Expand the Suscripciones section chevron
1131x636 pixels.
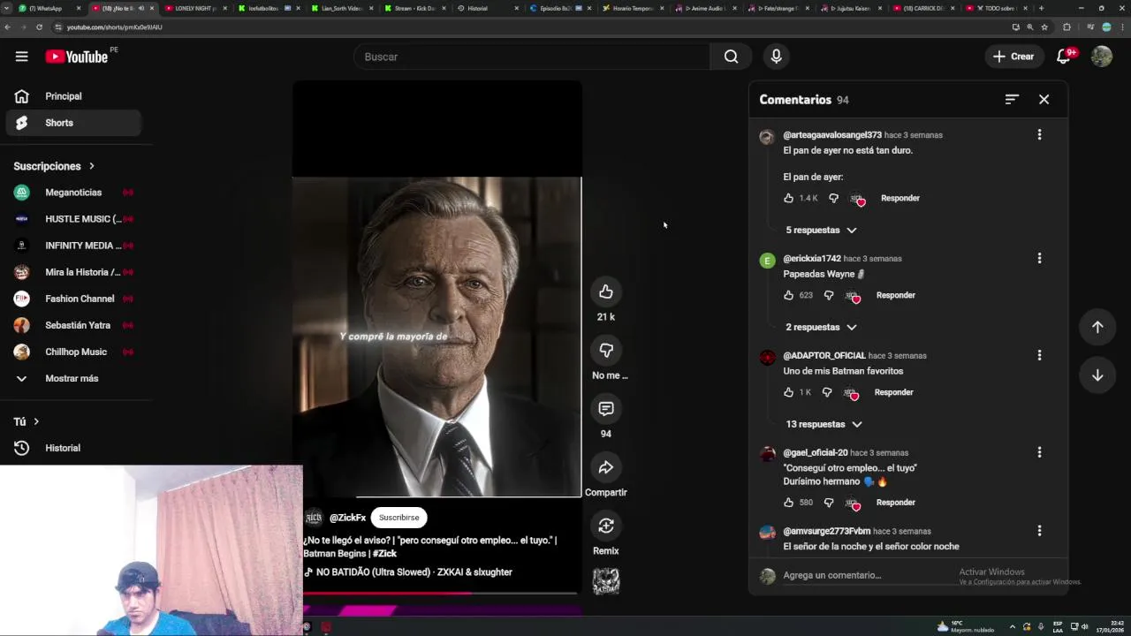point(91,166)
